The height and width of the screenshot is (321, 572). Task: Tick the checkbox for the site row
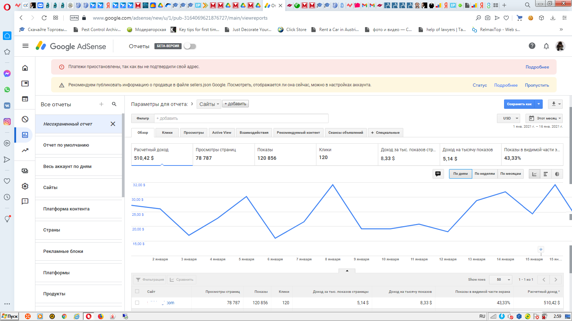click(137, 302)
